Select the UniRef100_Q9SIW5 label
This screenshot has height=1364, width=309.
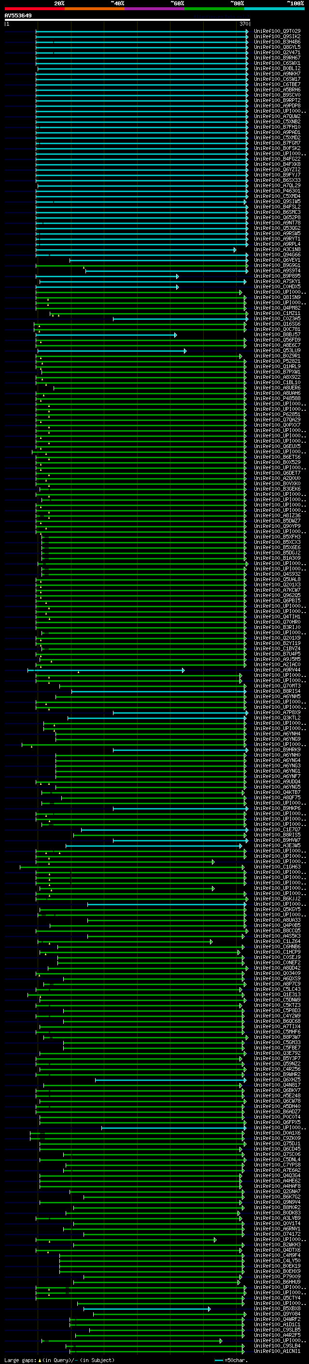point(277,201)
